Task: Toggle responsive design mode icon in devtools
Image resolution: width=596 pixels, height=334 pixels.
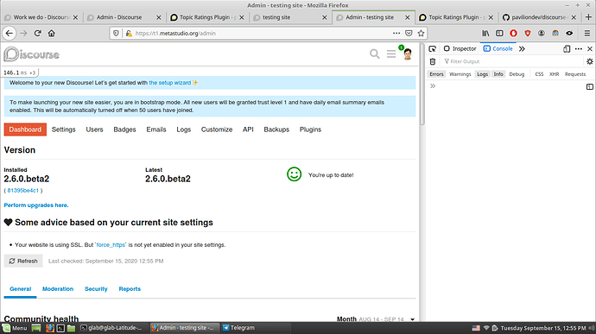Action: 567,48
